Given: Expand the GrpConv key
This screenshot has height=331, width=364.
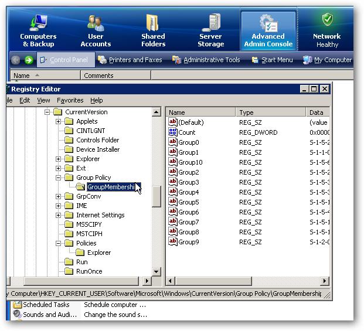Looking at the screenshot, I should pos(58,197).
